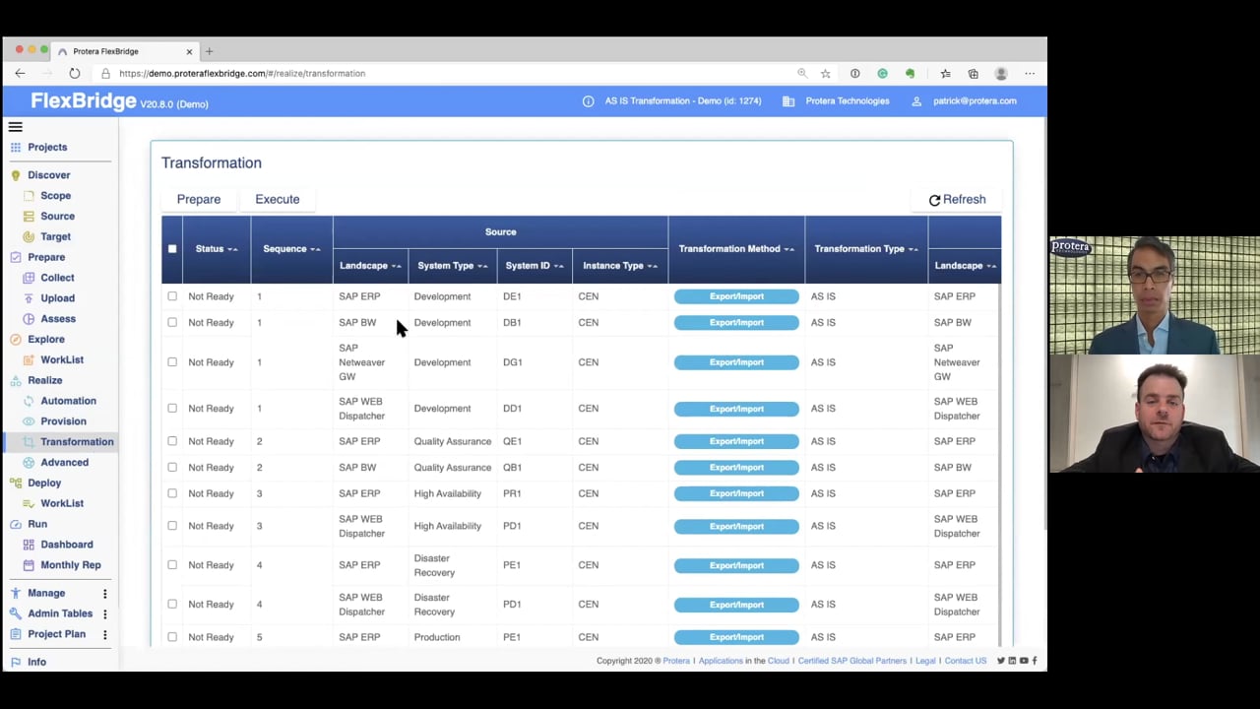Click the Facebook icon in footer

pos(1035,661)
